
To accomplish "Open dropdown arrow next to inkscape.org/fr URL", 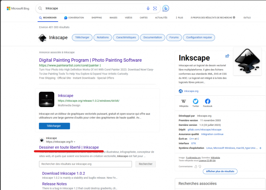I will point(74,142).
